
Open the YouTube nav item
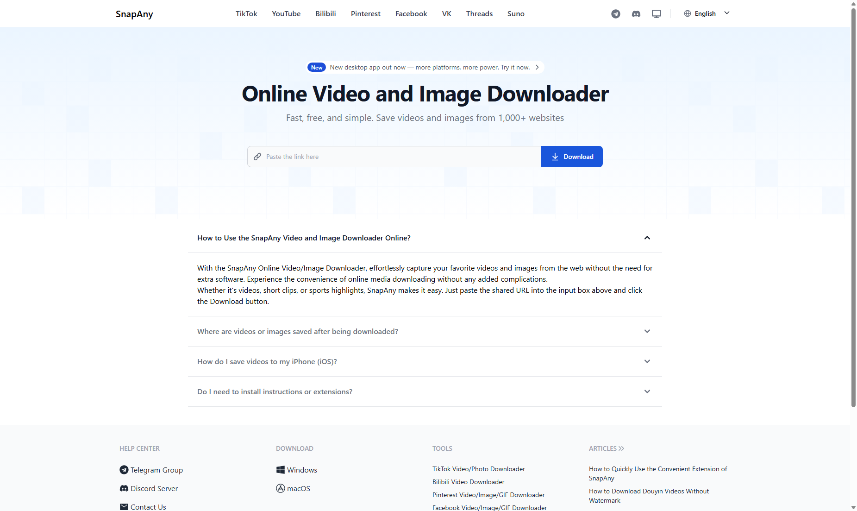286,14
